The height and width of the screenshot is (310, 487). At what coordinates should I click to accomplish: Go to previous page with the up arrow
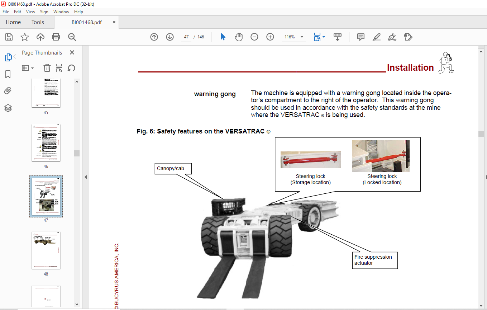(x=154, y=37)
